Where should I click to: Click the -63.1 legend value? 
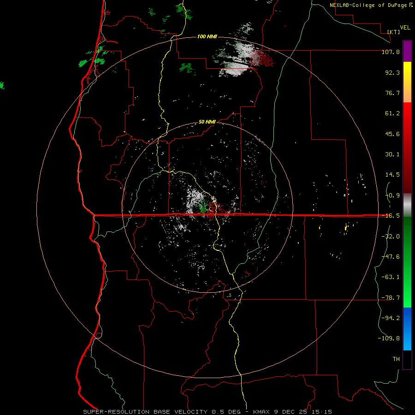pyautogui.click(x=391, y=277)
